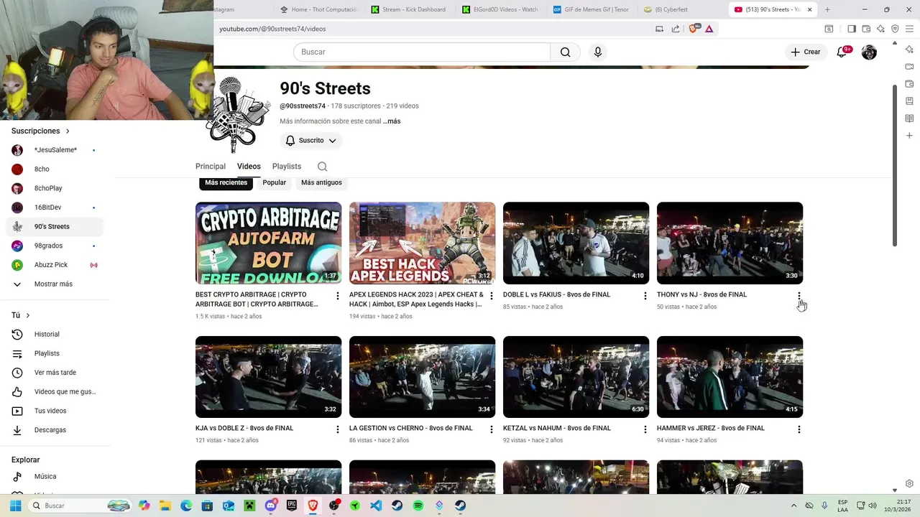Open the 90's Streets channel avatar
This screenshot has width=920, height=517.
tap(237, 115)
